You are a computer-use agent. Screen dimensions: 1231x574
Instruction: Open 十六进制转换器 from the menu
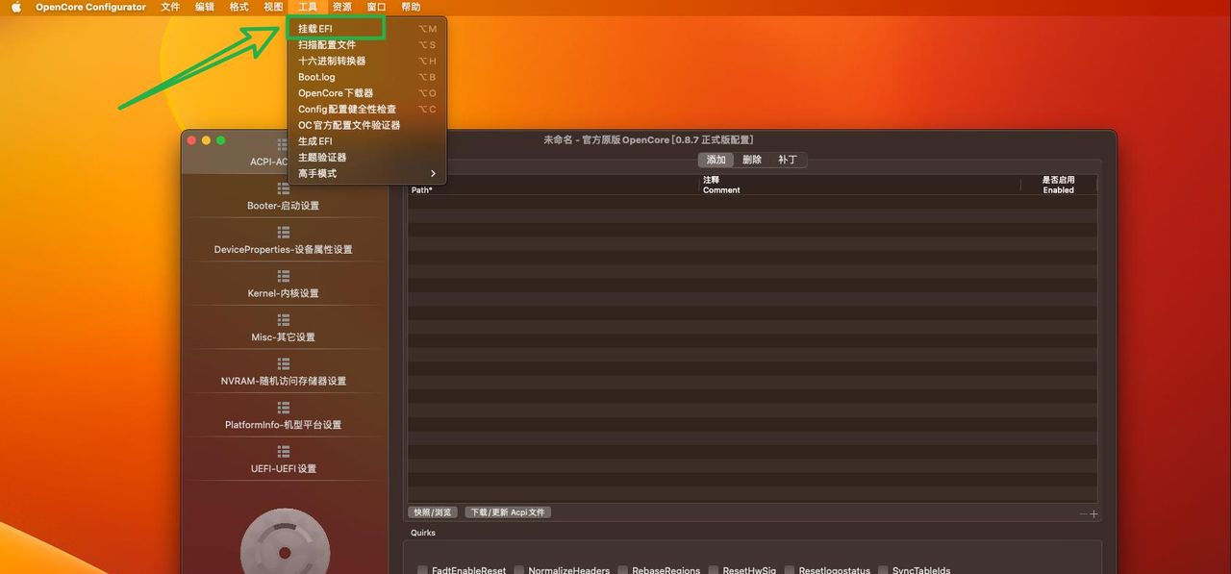tap(366, 61)
